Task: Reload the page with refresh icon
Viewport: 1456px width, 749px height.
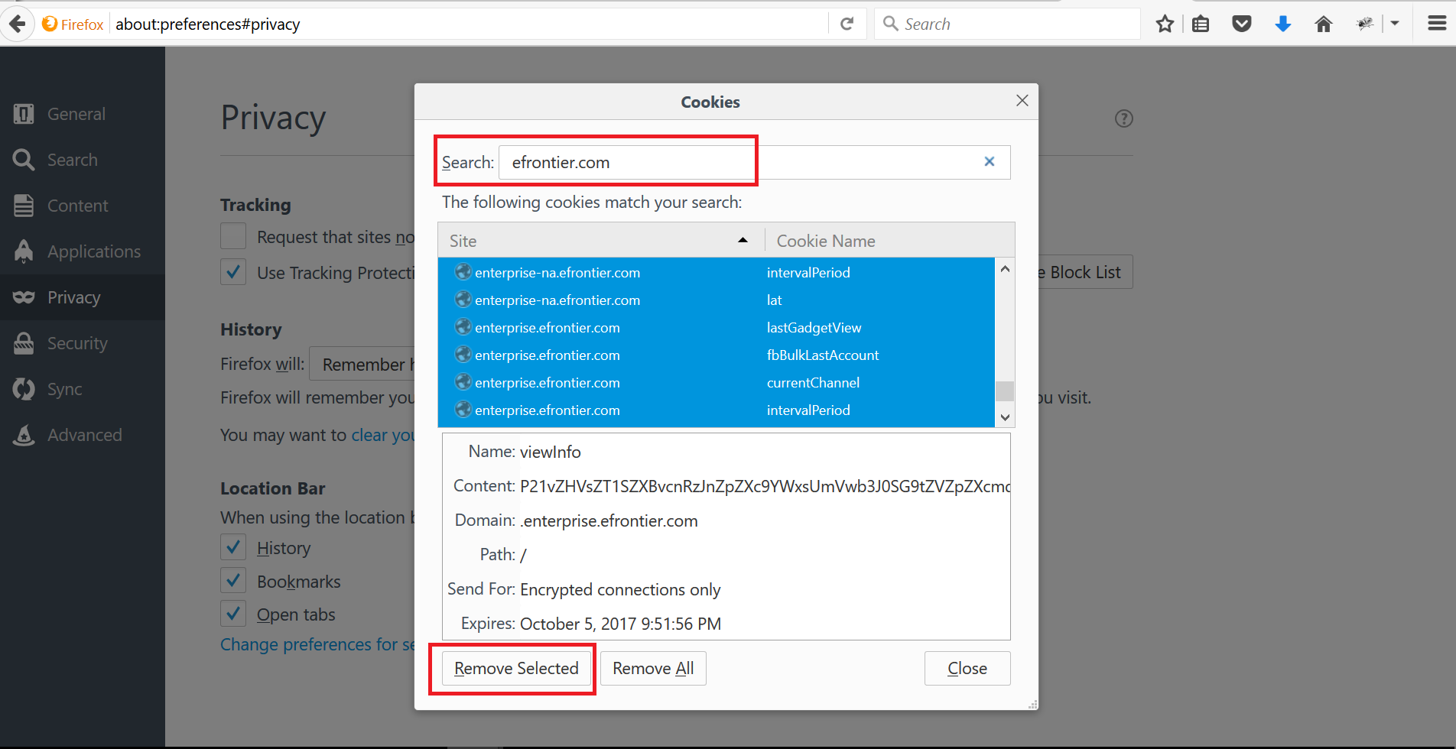Action: (x=847, y=24)
